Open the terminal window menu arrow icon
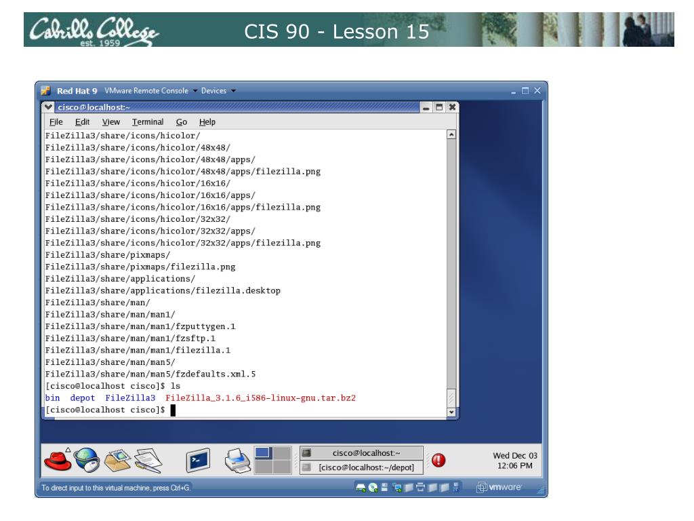The height and width of the screenshot is (521, 694). [48, 107]
